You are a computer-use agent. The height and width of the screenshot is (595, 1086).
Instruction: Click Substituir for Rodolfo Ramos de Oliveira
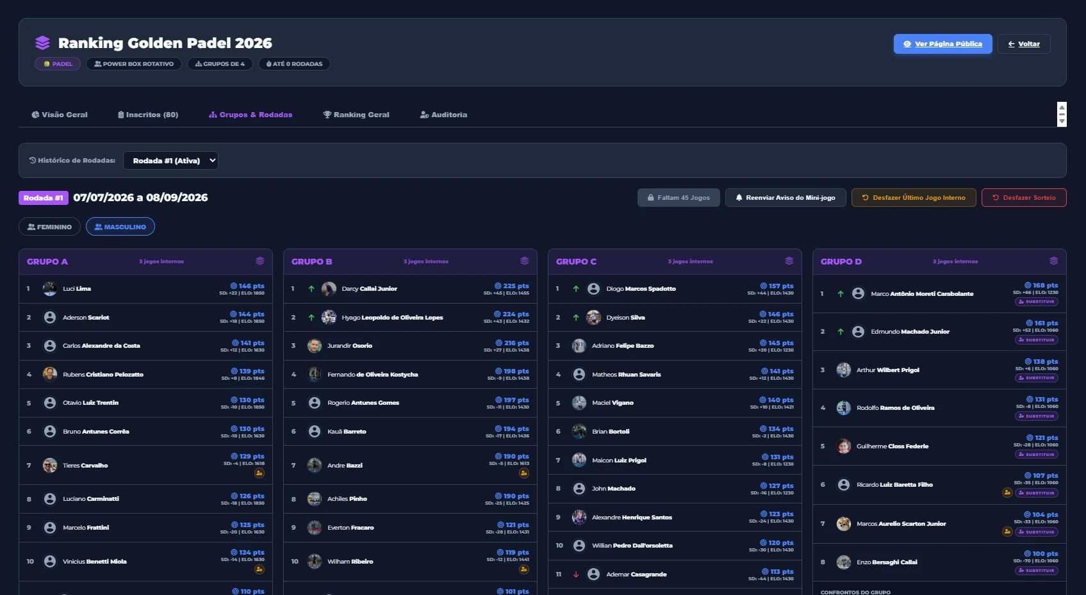pos(1037,416)
